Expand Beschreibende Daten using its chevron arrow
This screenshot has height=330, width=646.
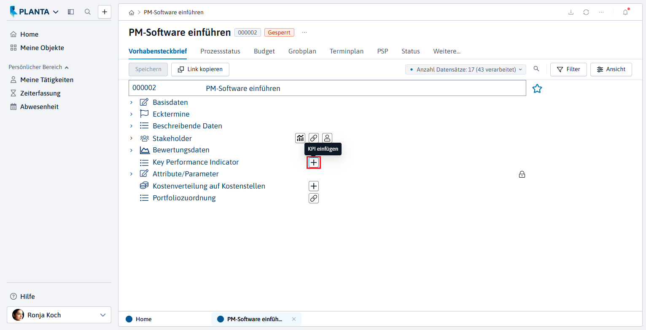click(x=131, y=126)
